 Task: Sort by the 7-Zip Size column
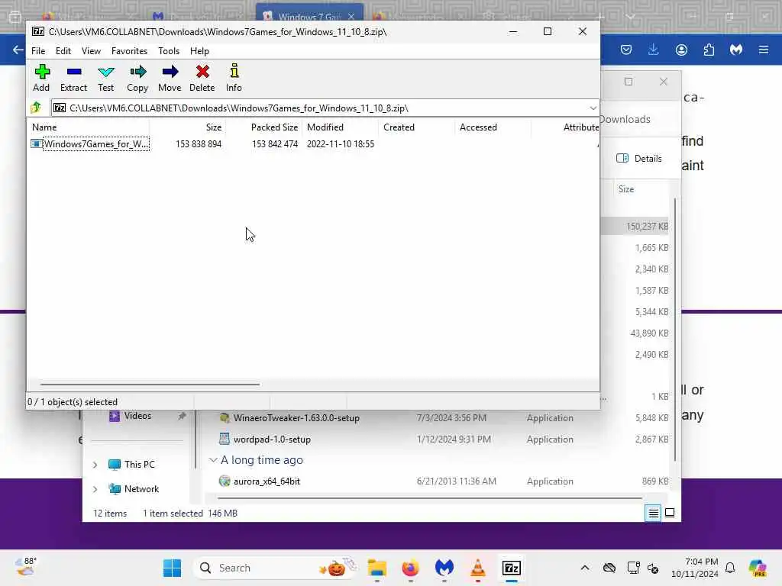[188, 127]
